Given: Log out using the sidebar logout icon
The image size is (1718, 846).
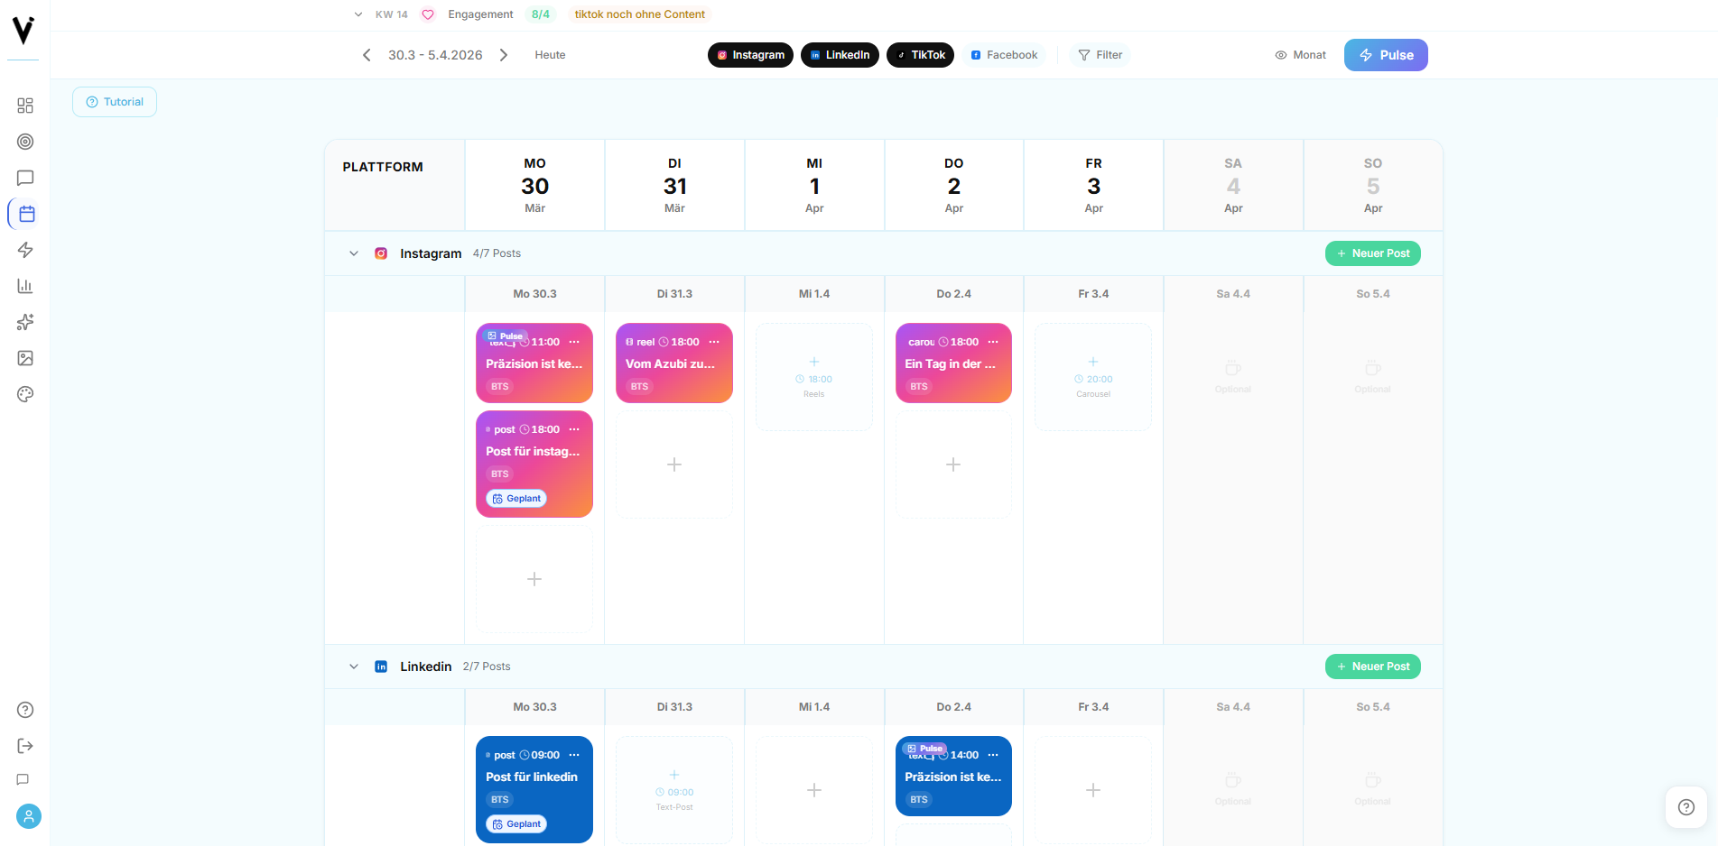Looking at the screenshot, I should tap(25, 746).
